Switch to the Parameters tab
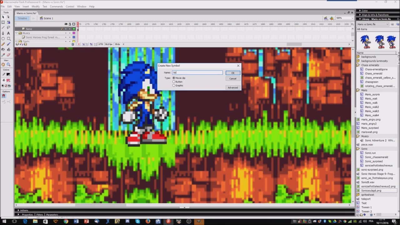This screenshot has width=400, height=225. (52, 215)
